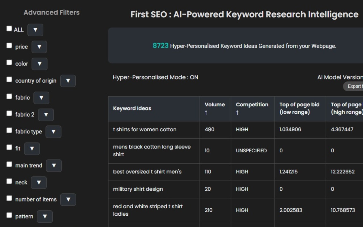Enable the fabric filter checkbox
This screenshot has width=363, height=227.
(9, 96)
